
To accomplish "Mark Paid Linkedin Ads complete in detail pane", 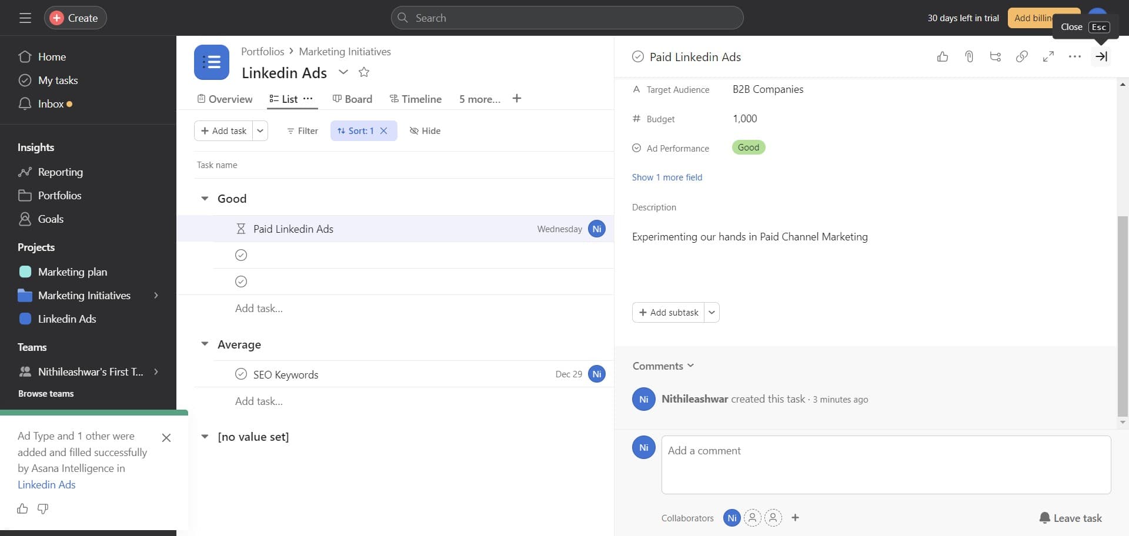I will click(x=637, y=56).
